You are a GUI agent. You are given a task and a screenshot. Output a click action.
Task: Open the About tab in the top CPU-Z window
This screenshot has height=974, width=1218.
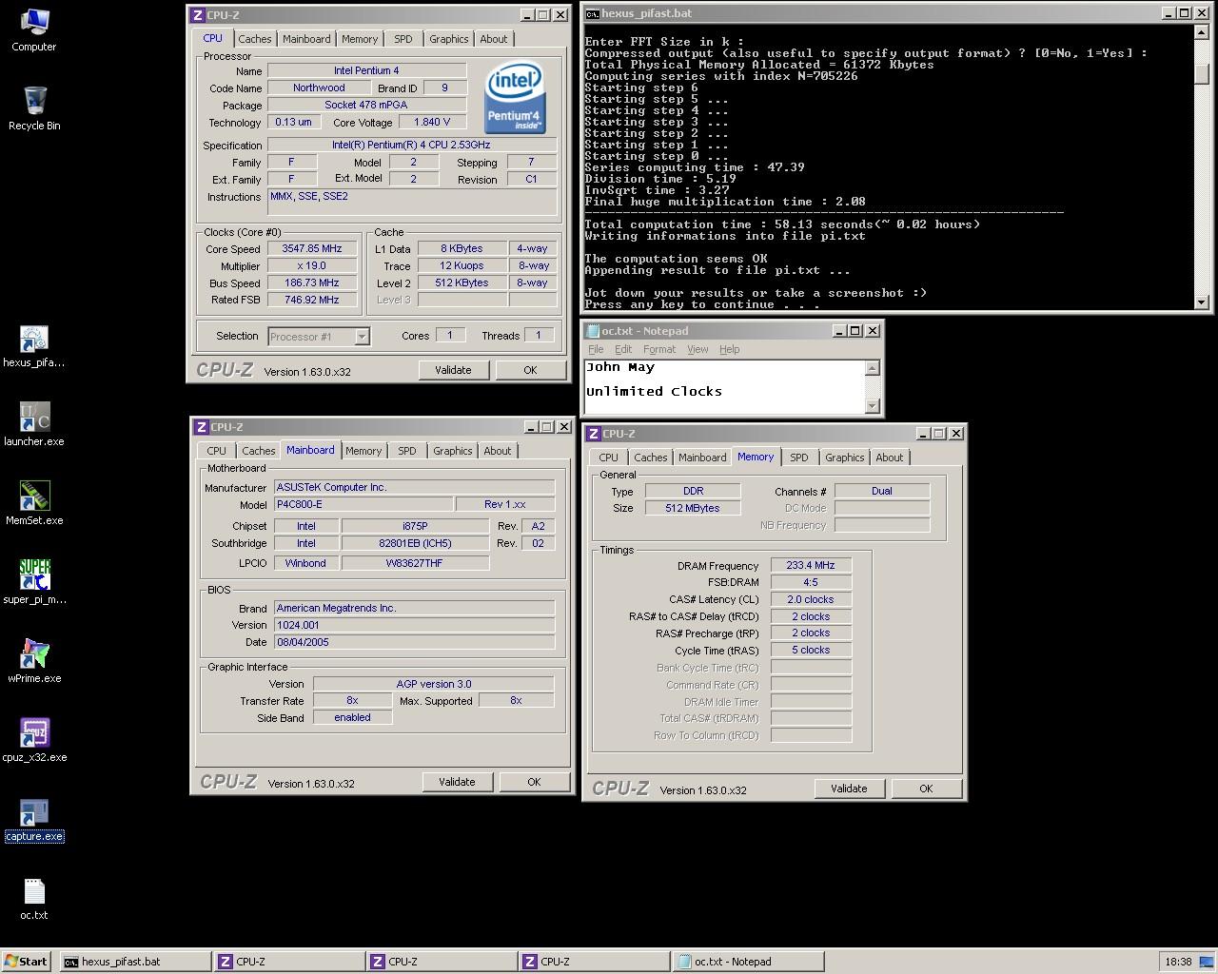tap(494, 39)
